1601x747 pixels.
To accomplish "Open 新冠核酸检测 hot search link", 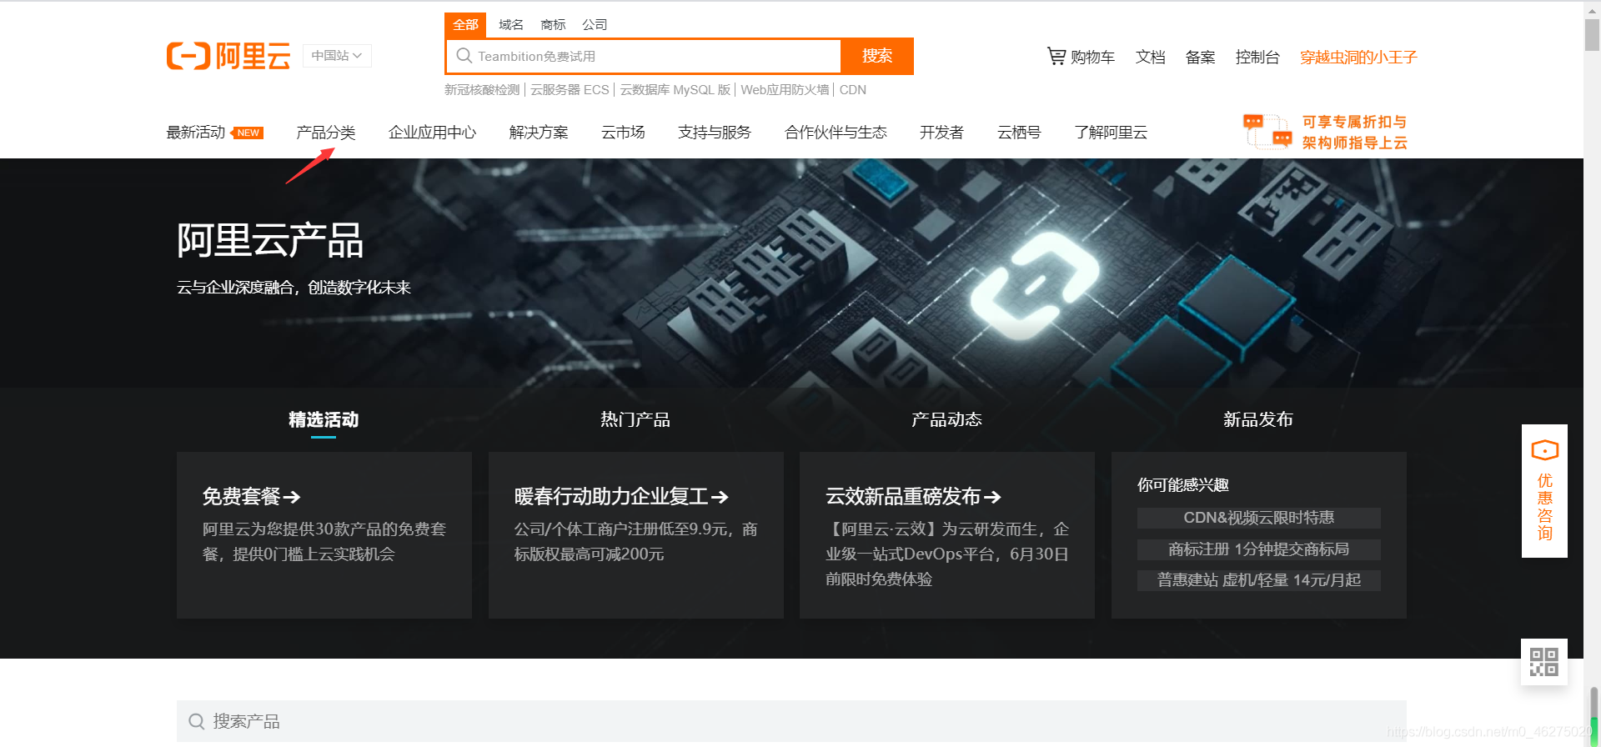I will tap(482, 90).
